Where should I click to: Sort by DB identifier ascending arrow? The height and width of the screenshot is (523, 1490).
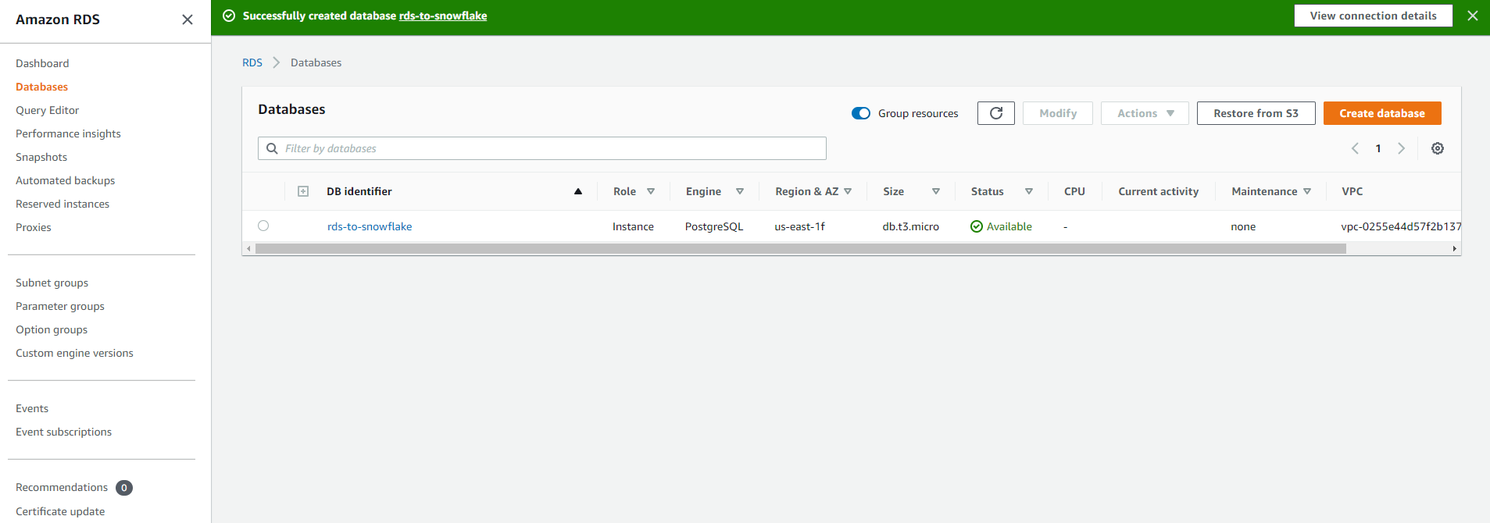[578, 191]
